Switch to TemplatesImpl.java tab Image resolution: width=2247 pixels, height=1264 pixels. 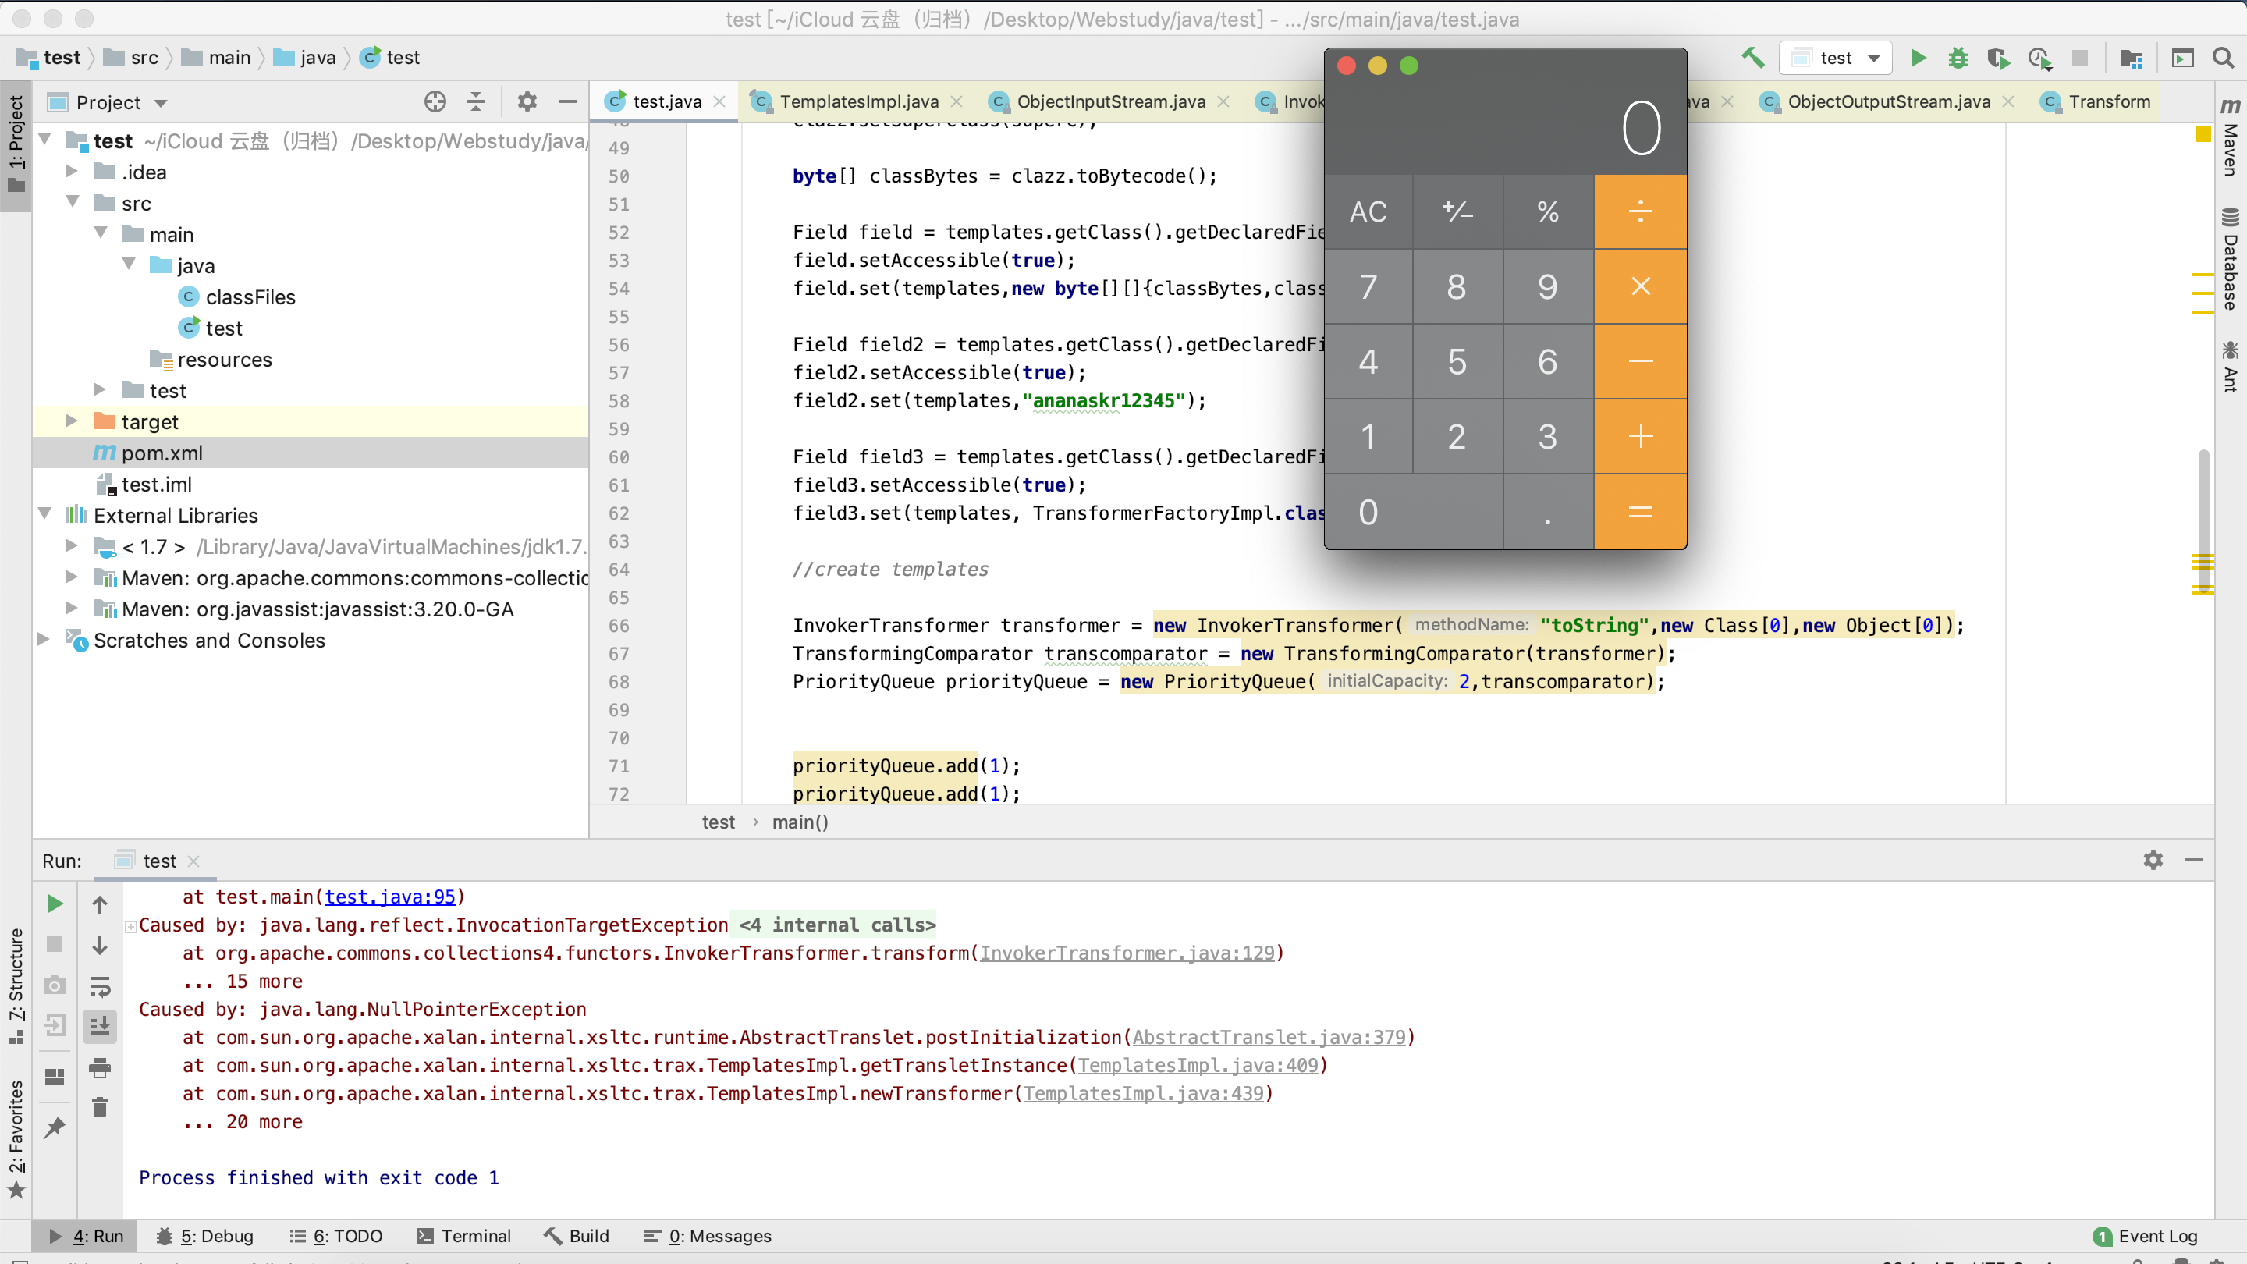click(858, 101)
